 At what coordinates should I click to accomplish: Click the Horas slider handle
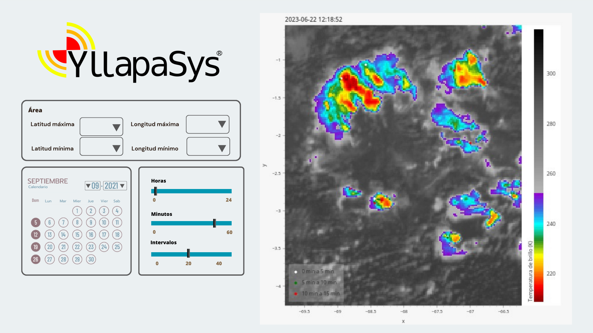point(155,191)
